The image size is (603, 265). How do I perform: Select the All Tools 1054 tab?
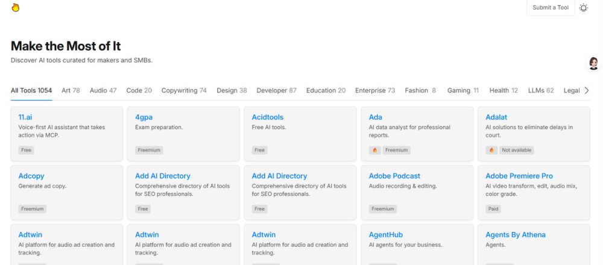click(31, 90)
